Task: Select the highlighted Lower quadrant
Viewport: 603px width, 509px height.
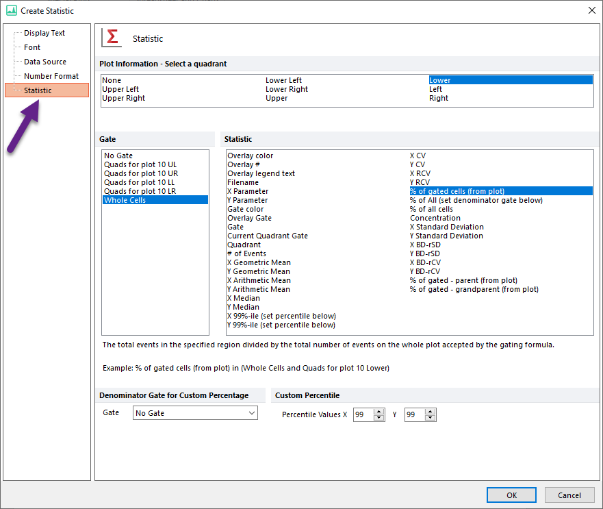Action: click(511, 80)
